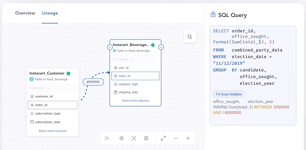Expand the 13 lines hidden badge

[229, 94]
